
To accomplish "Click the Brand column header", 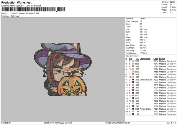I will click(x=162, y=59).
